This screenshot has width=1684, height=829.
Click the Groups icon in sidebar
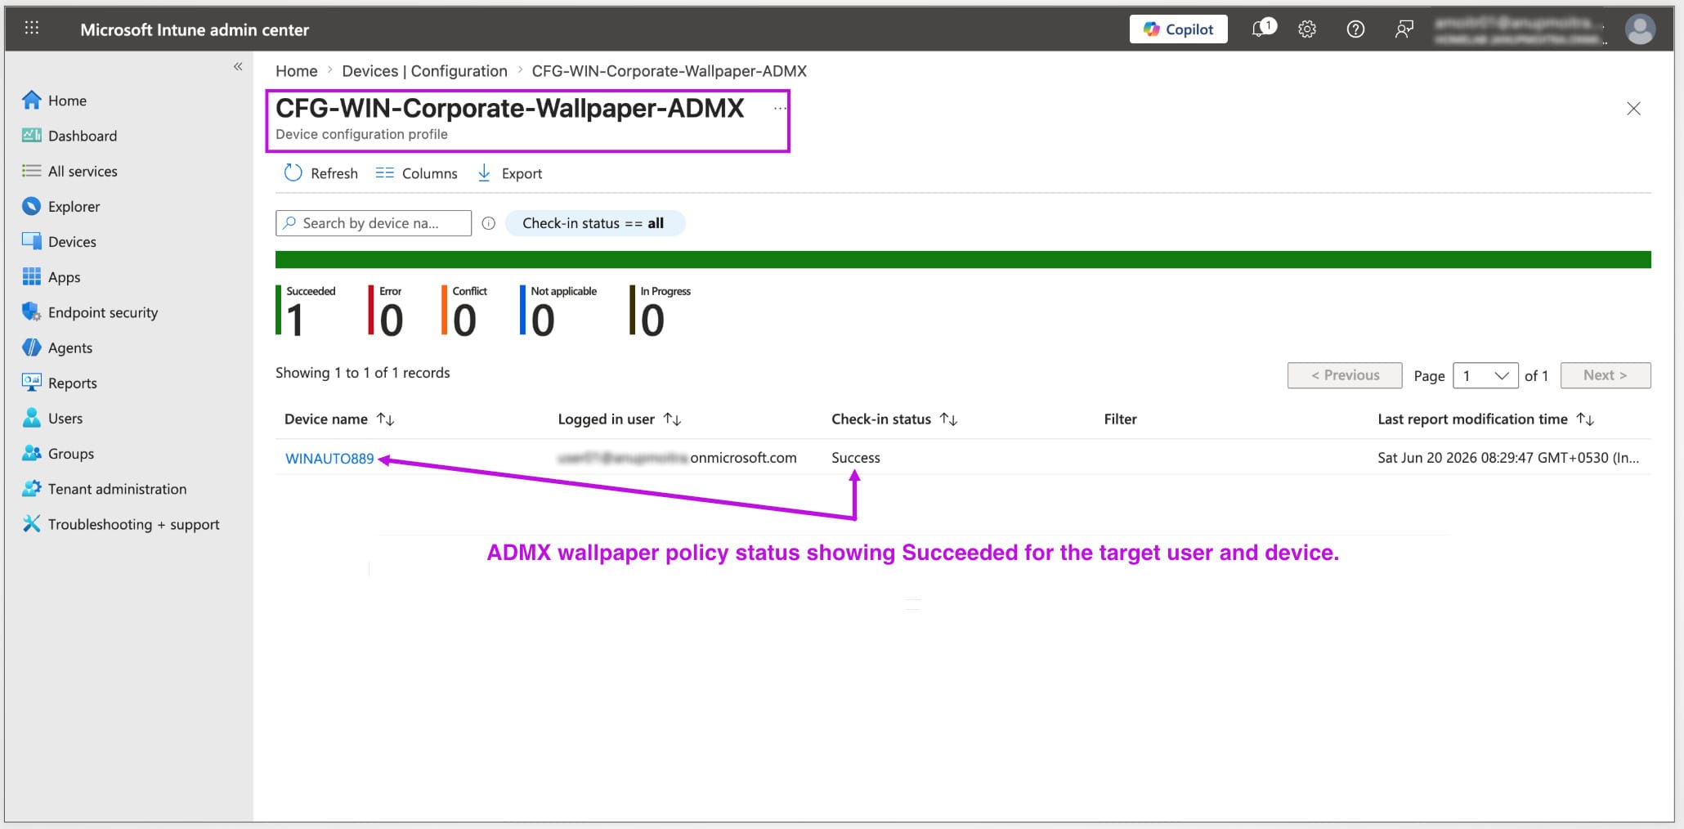31,453
